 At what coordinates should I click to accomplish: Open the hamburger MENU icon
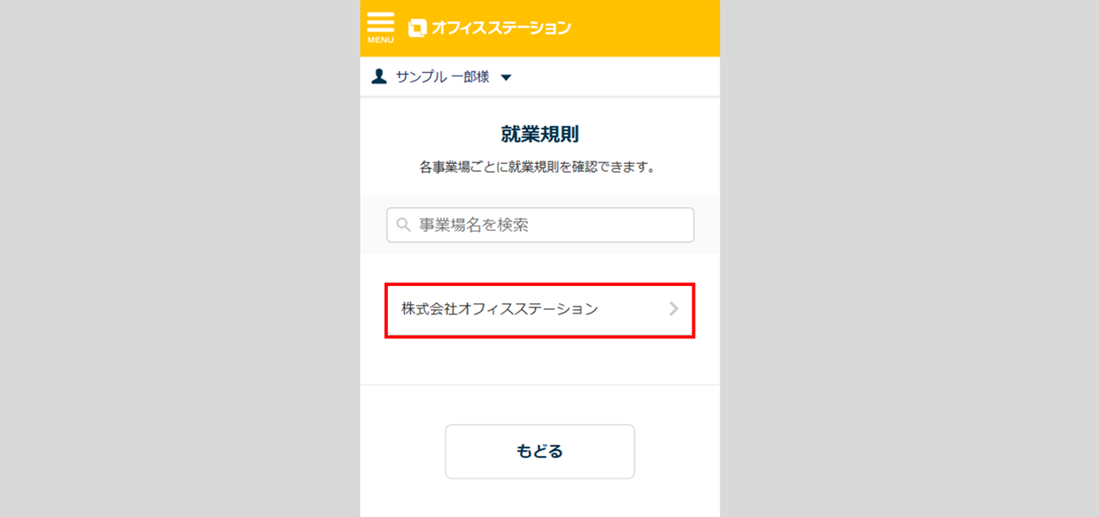point(380,22)
